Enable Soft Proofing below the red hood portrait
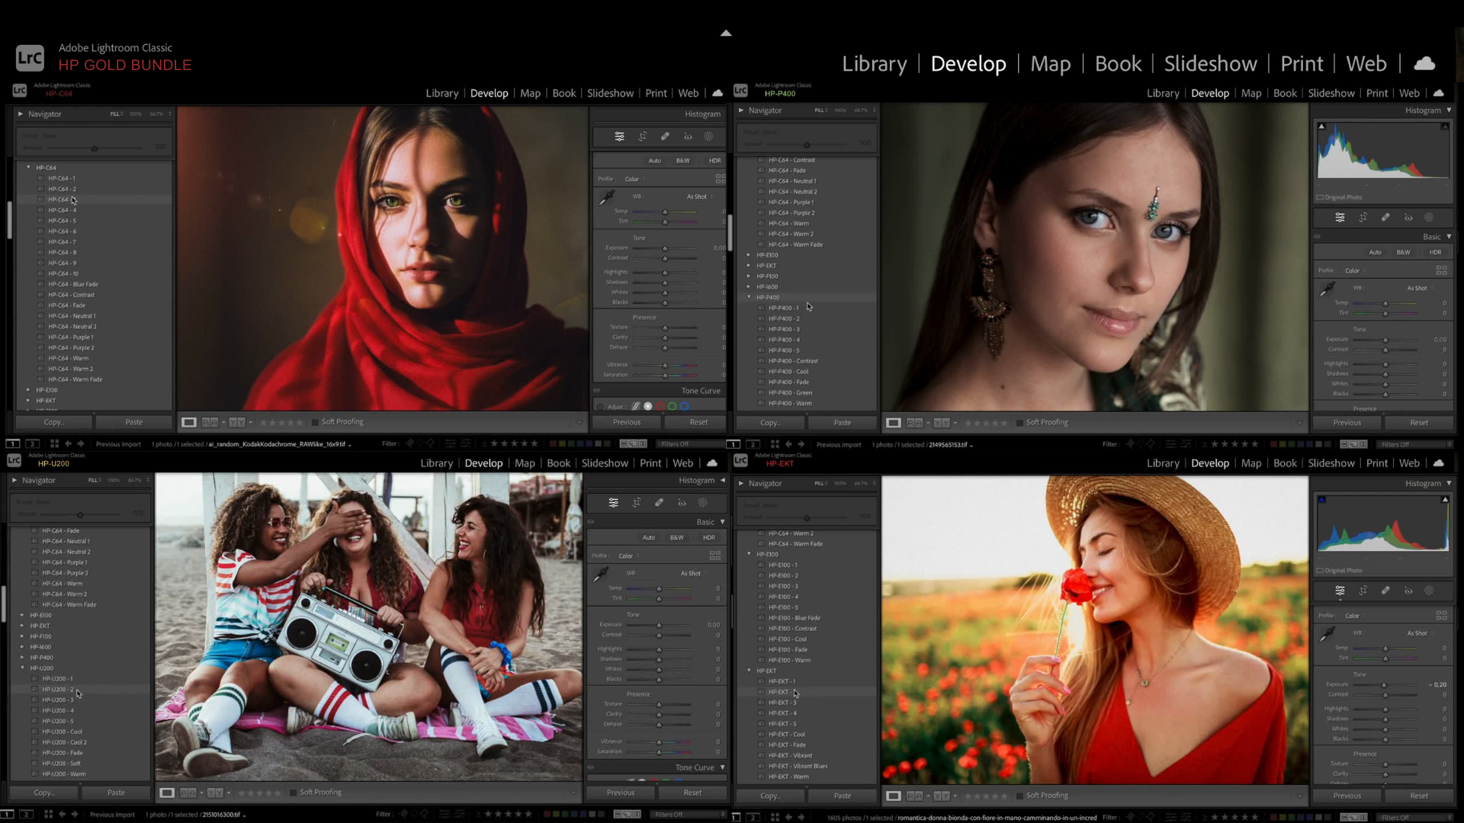 click(x=315, y=422)
